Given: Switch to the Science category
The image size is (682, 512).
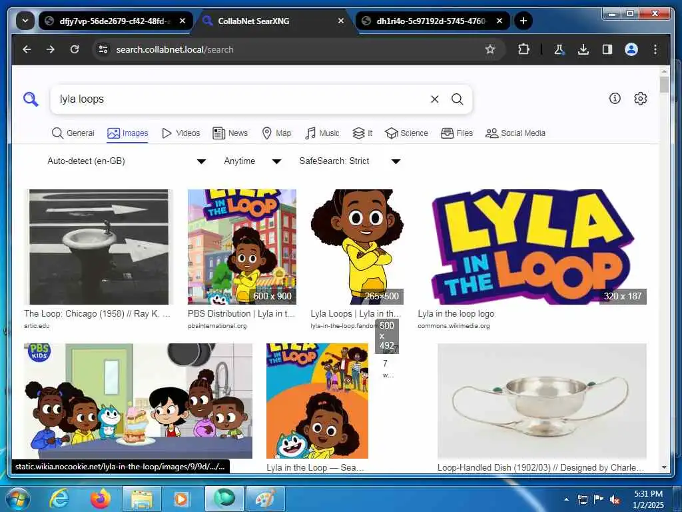Looking at the screenshot, I should [407, 133].
